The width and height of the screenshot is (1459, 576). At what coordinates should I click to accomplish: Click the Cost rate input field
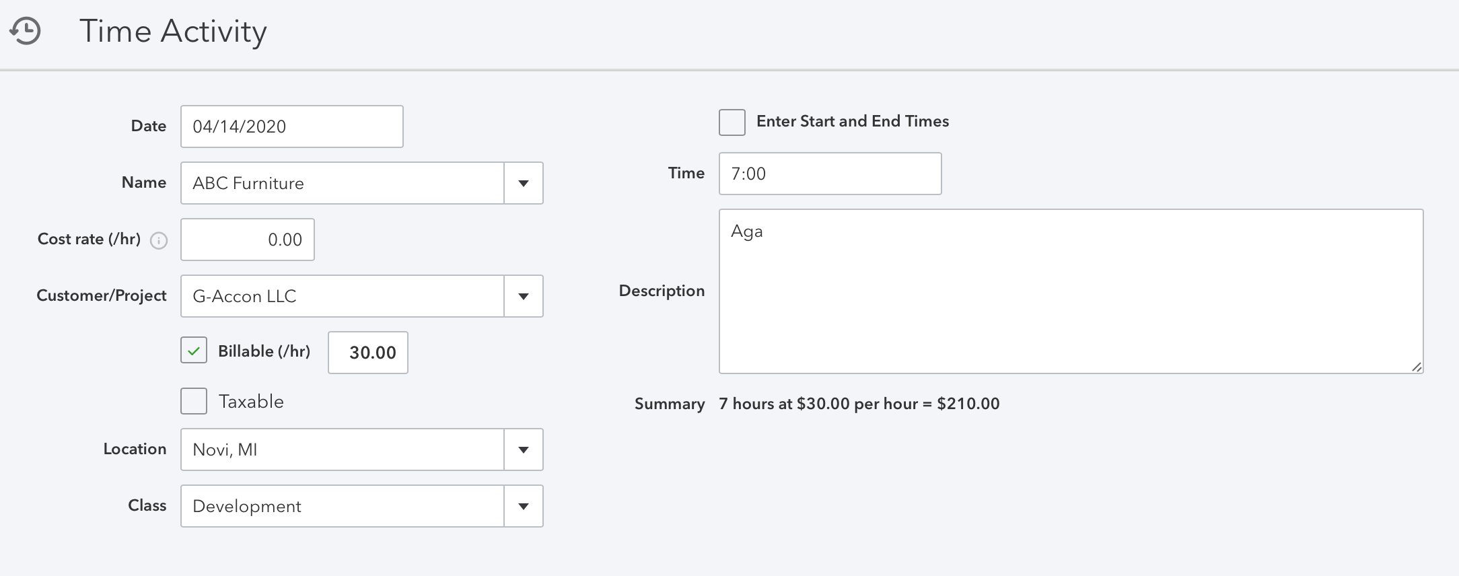247,240
